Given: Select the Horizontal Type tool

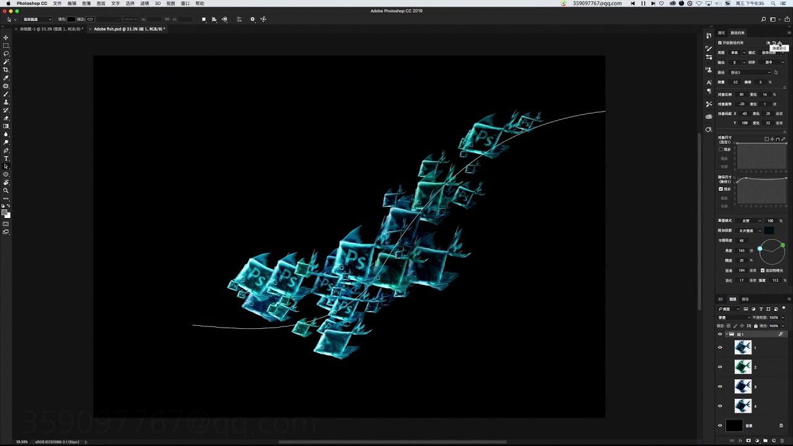Looking at the screenshot, I should (6, 159).
